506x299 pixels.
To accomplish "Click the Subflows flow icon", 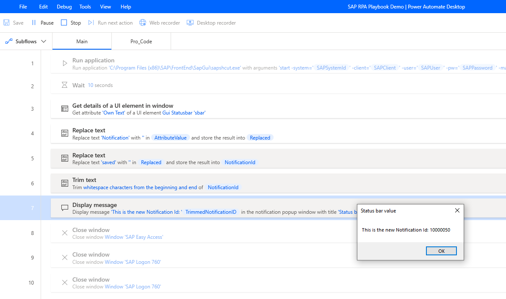I will coord(9,42).
